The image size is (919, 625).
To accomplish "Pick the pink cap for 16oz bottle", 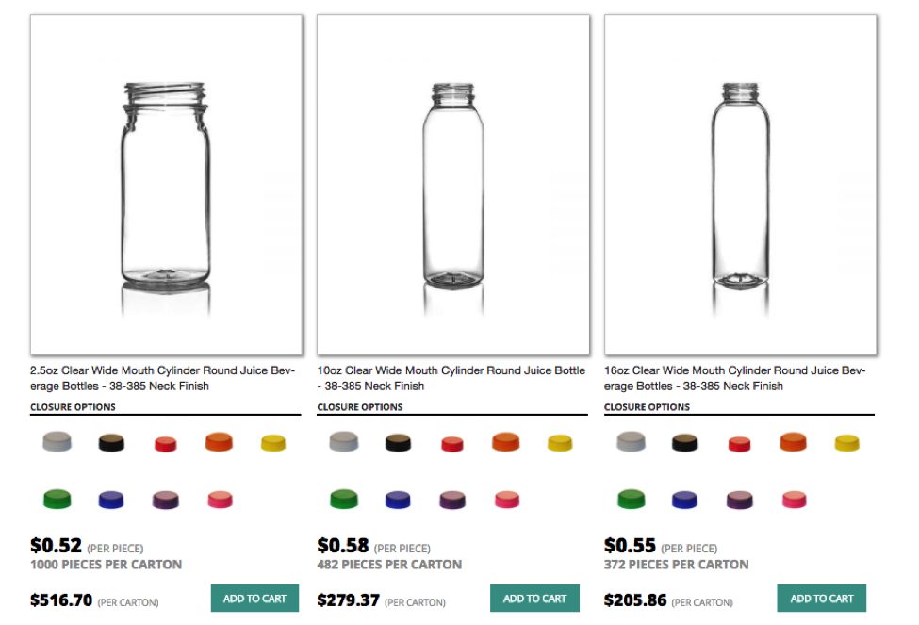I will pyautogui.click(x=795, y=500).
